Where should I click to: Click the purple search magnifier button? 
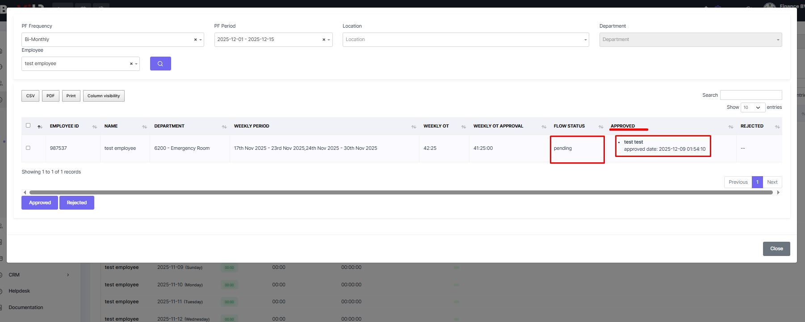click(x=160, y=64)
